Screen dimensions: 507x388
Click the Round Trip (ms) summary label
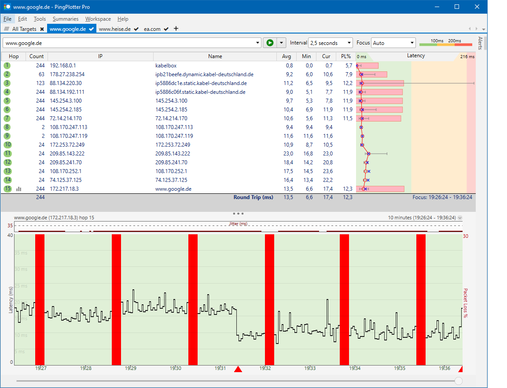253,197
